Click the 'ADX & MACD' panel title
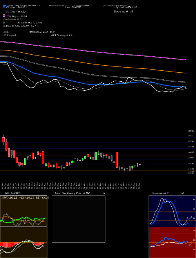 [x=13, y=193]
